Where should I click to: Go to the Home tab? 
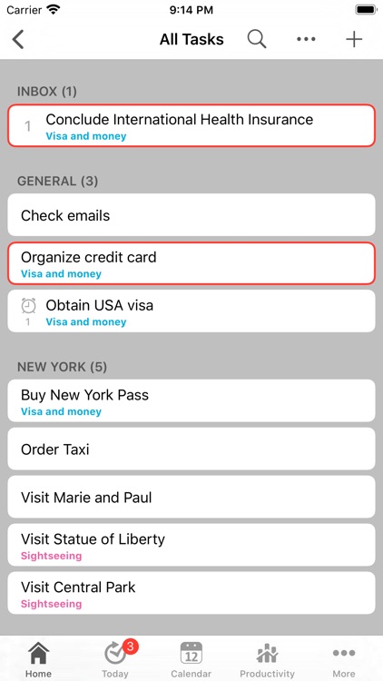point(38,660)
